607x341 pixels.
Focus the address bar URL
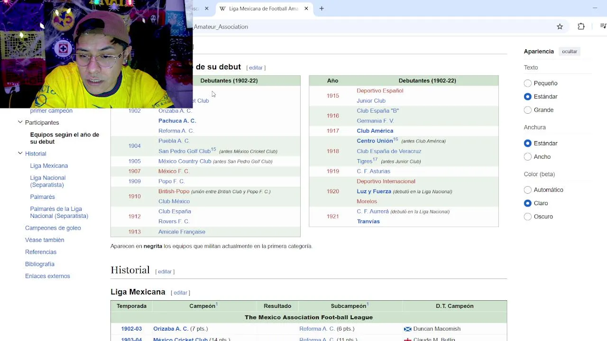[221, 27]
